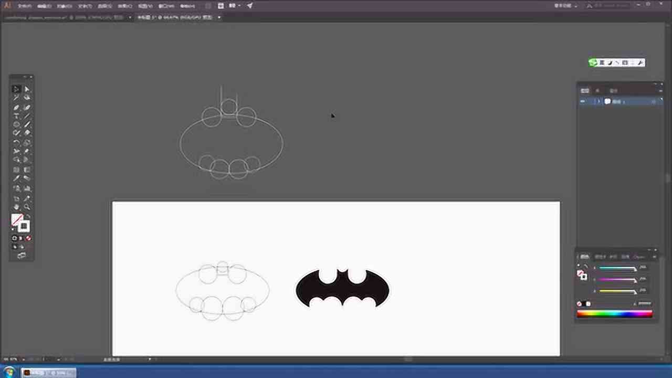Select the Scale tool
672x378 pixels.
27,142
